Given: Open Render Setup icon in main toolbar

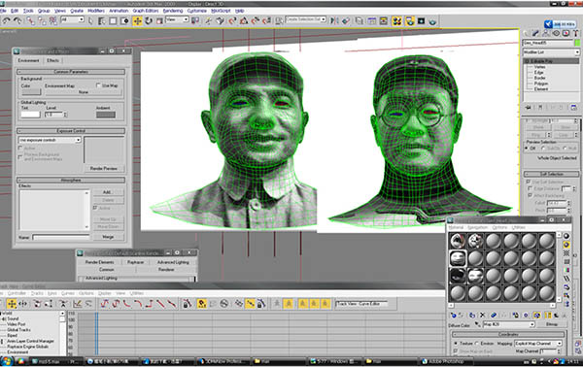Looking at the screenshot, I should coord(410,20).
